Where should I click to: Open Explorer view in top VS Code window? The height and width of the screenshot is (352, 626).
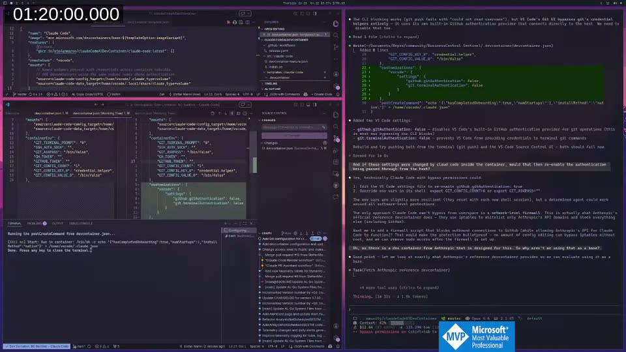click(336, 24)
